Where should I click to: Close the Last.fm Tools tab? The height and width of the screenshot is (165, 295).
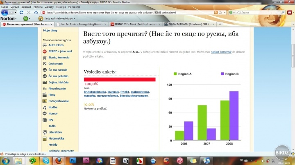pos(105,25)
